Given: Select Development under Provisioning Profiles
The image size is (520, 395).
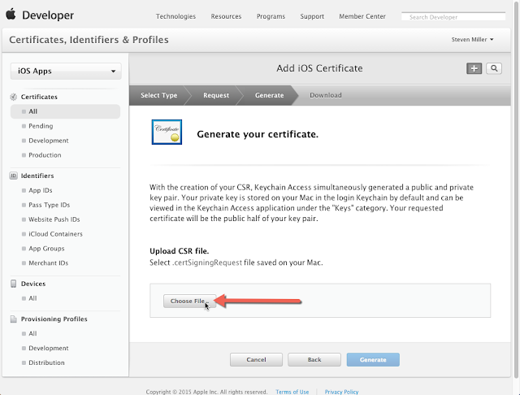Looking at the screenshot, I should coord(49,348).
